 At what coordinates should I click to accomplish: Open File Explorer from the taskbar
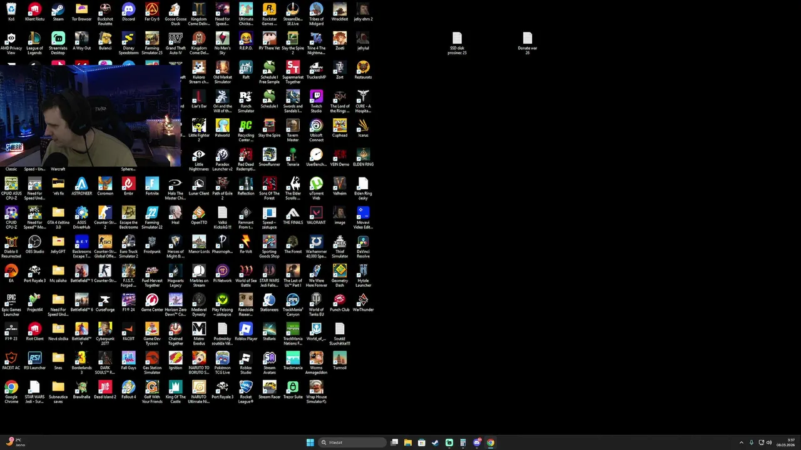(x=408, y=442)
